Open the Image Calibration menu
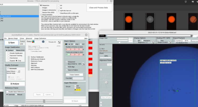Screen dimensions: 198x107 coord(40,39)
